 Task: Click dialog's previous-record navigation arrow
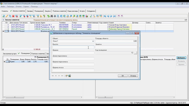tap(56, 76)
